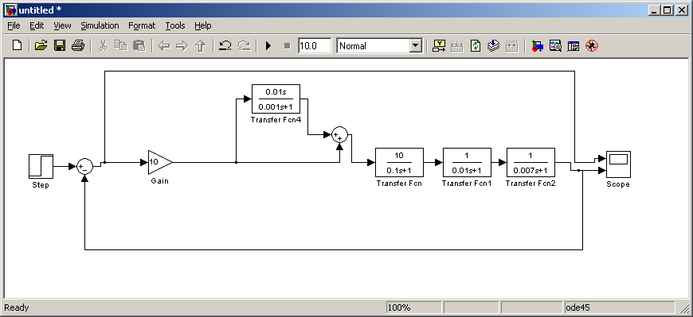Cut selection with the scissors icon
The height and width of the screenshot is (317, 693).
103,45
